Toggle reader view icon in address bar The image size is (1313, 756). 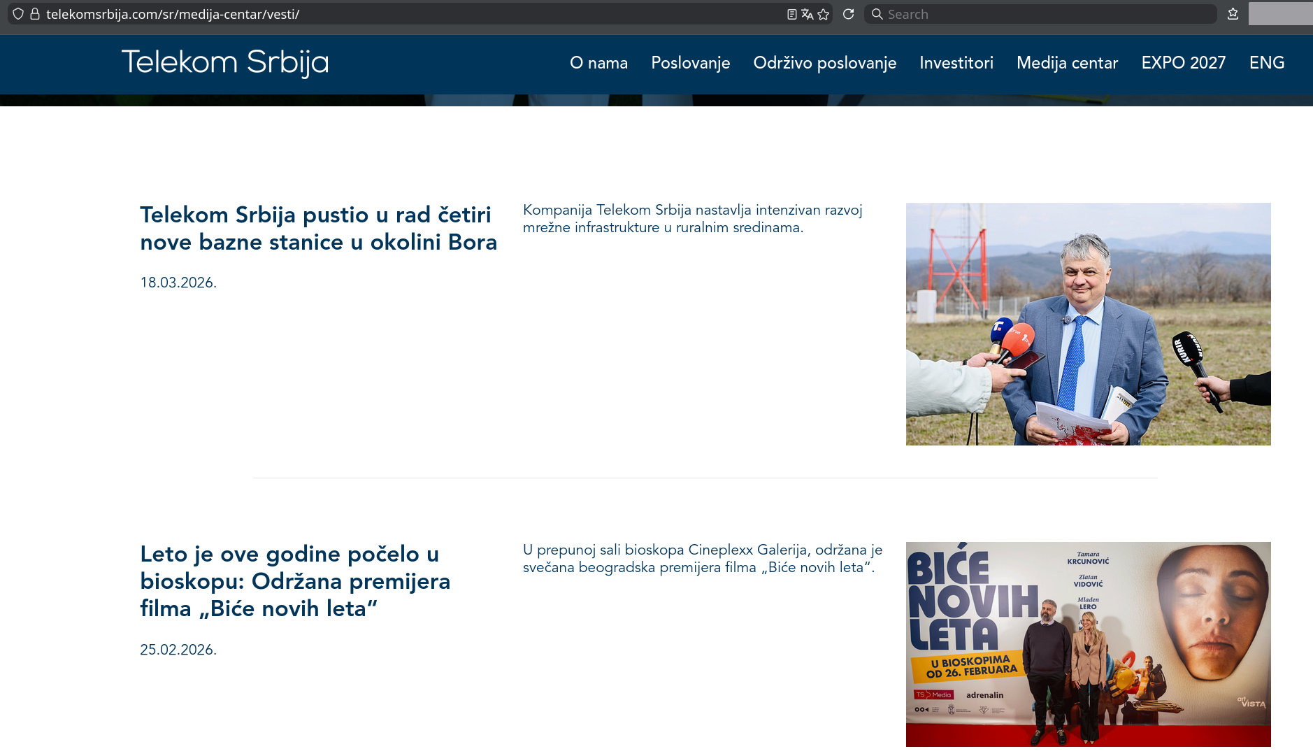click(791, 14)
